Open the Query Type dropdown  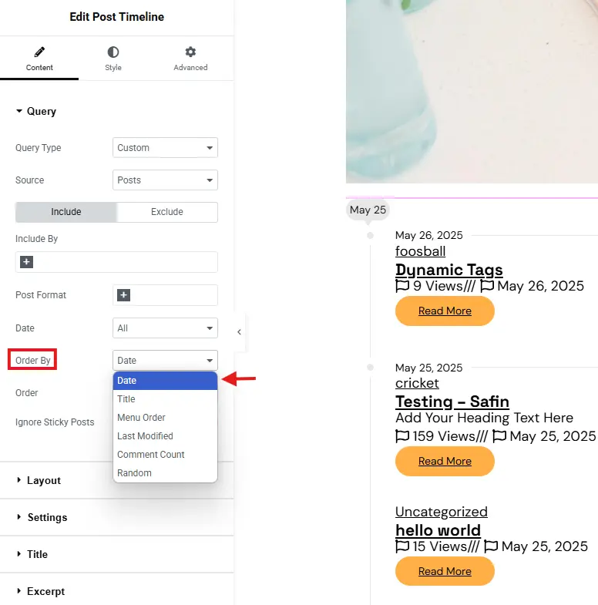pos(165,147)
